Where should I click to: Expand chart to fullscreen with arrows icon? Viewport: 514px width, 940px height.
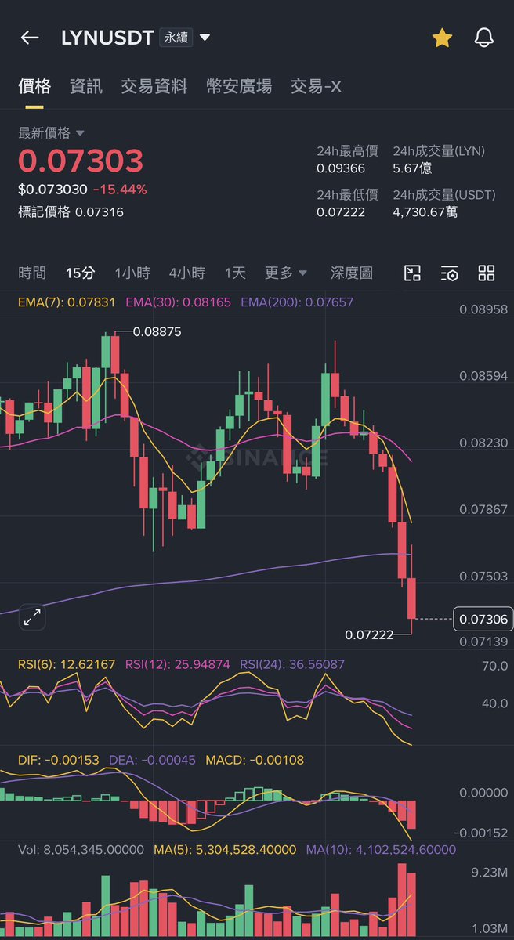(32, 617)
